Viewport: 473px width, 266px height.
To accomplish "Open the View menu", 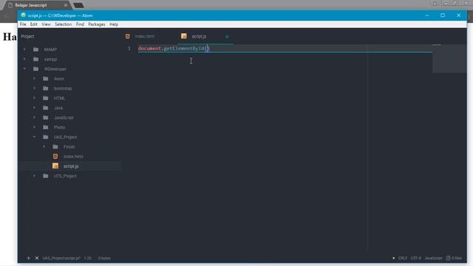I will coord(46,24).
